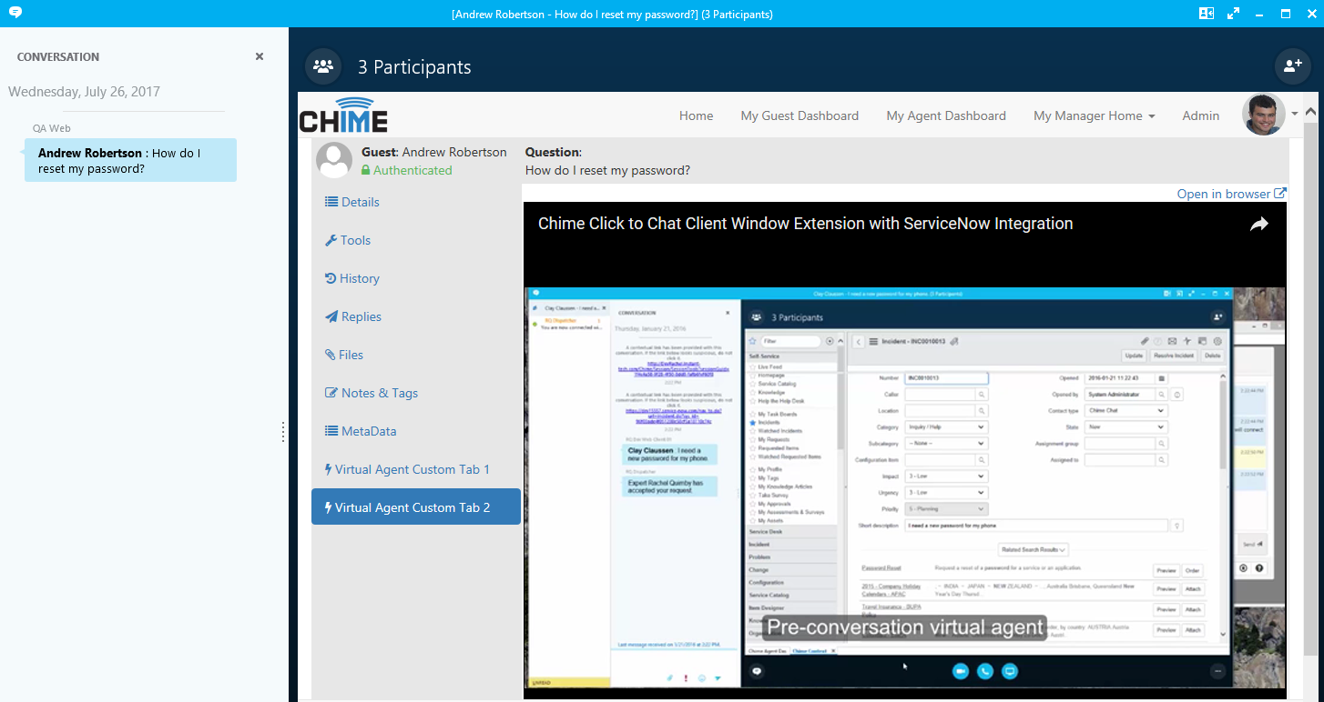
Task: Select the Details tab
Action: click(x=416, y=202)
